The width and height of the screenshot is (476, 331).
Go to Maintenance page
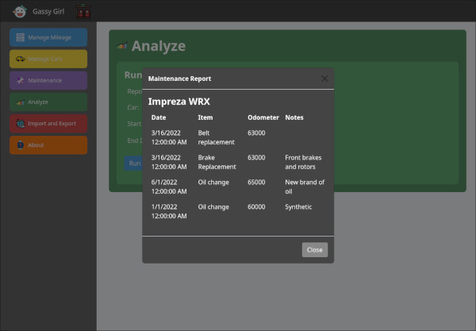pos(48,80)
